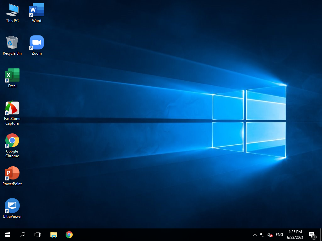Launch File Explorer from the taskbar
Viewport: 322px width, 241px height.
tap(54, 235)
